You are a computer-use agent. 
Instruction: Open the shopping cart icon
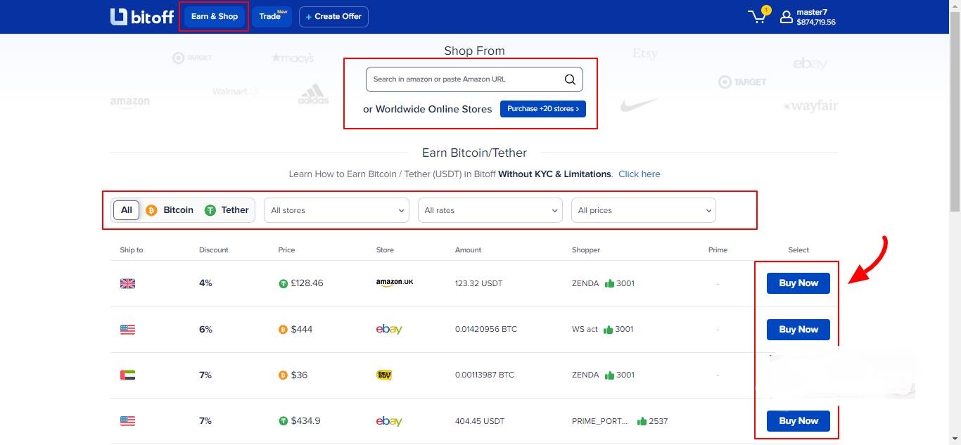click(x=758, y=17)
